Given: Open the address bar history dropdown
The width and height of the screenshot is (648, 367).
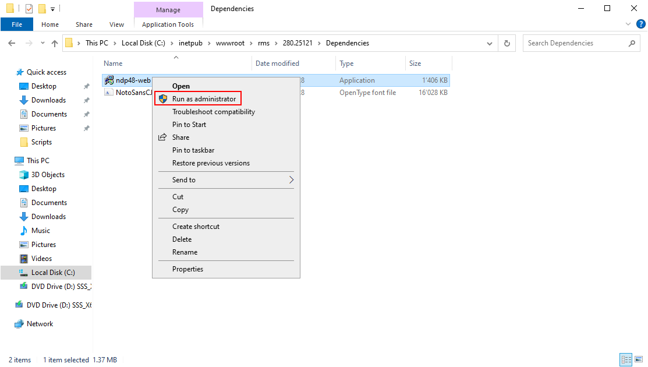Looking at the screenshot, I should [489, 43].
